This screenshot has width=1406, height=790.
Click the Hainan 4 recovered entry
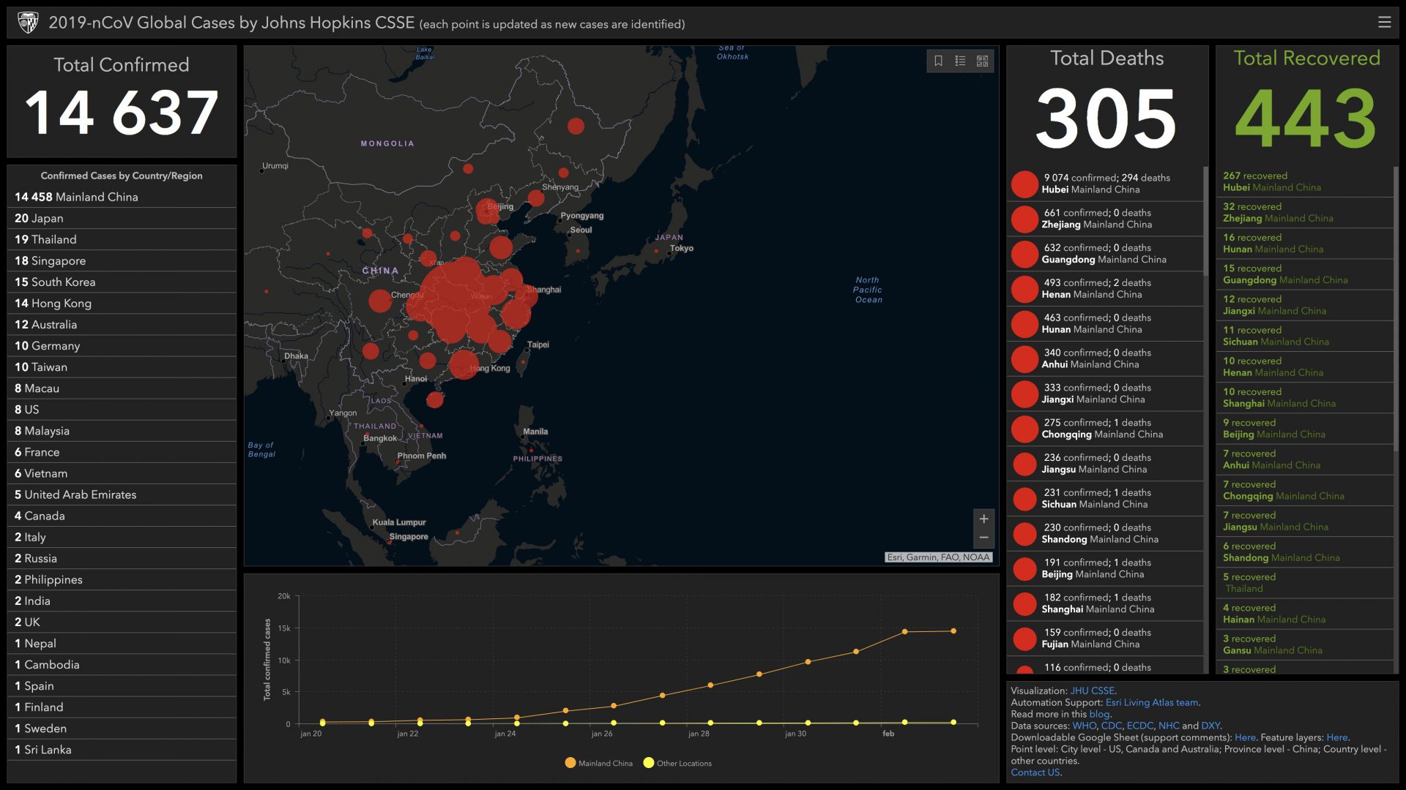[1304, 613]
